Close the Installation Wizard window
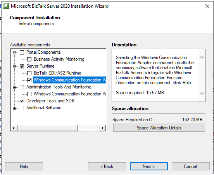 (207, 6)
